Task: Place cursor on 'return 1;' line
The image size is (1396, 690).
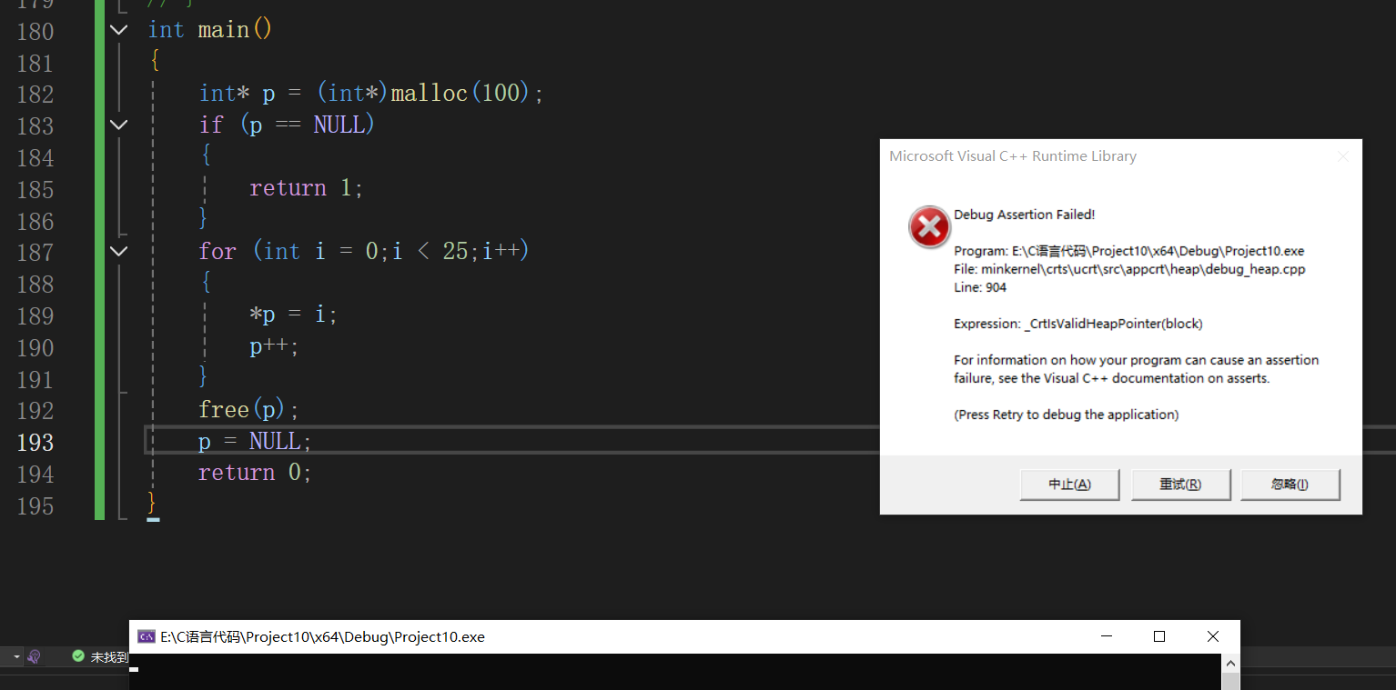Action: coord(306,188)
